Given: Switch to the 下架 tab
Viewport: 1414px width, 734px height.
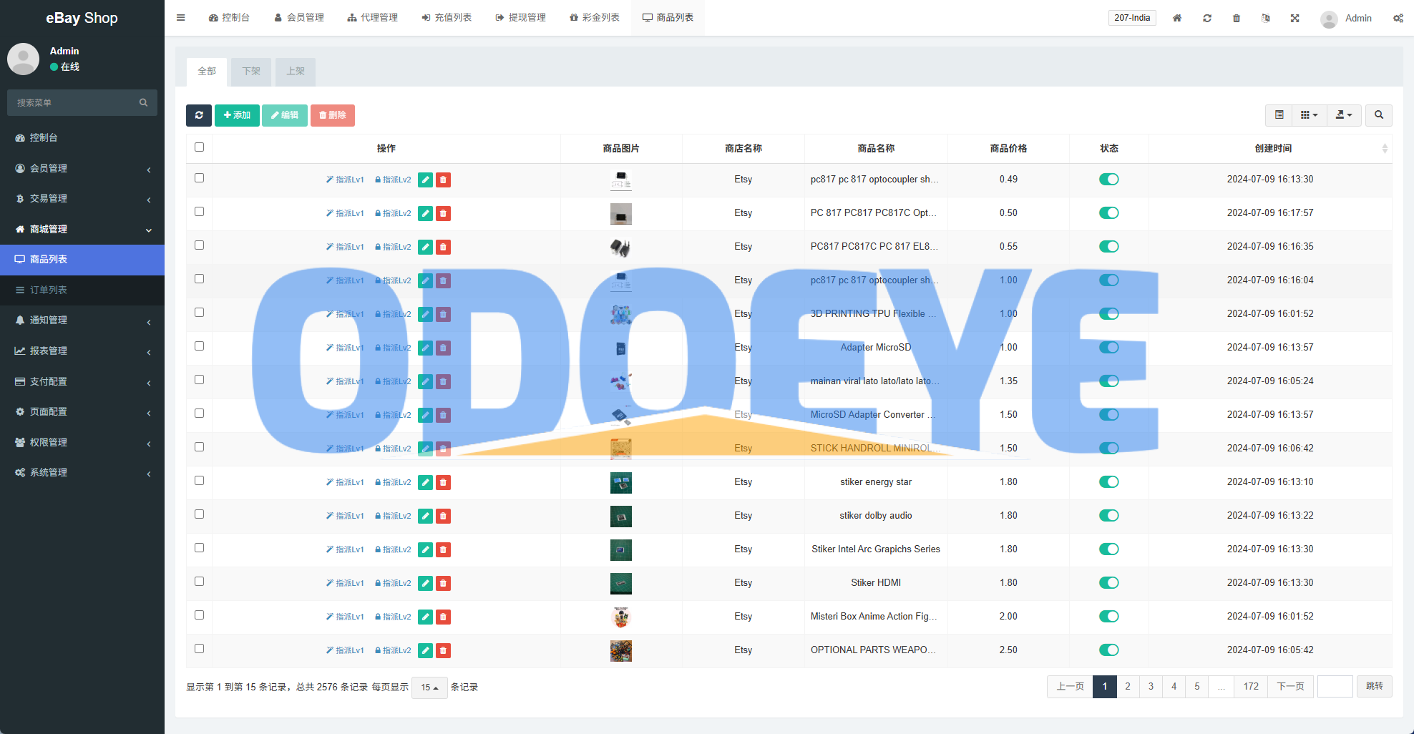Looking at the screenshot, I should (x=251, y=72).
